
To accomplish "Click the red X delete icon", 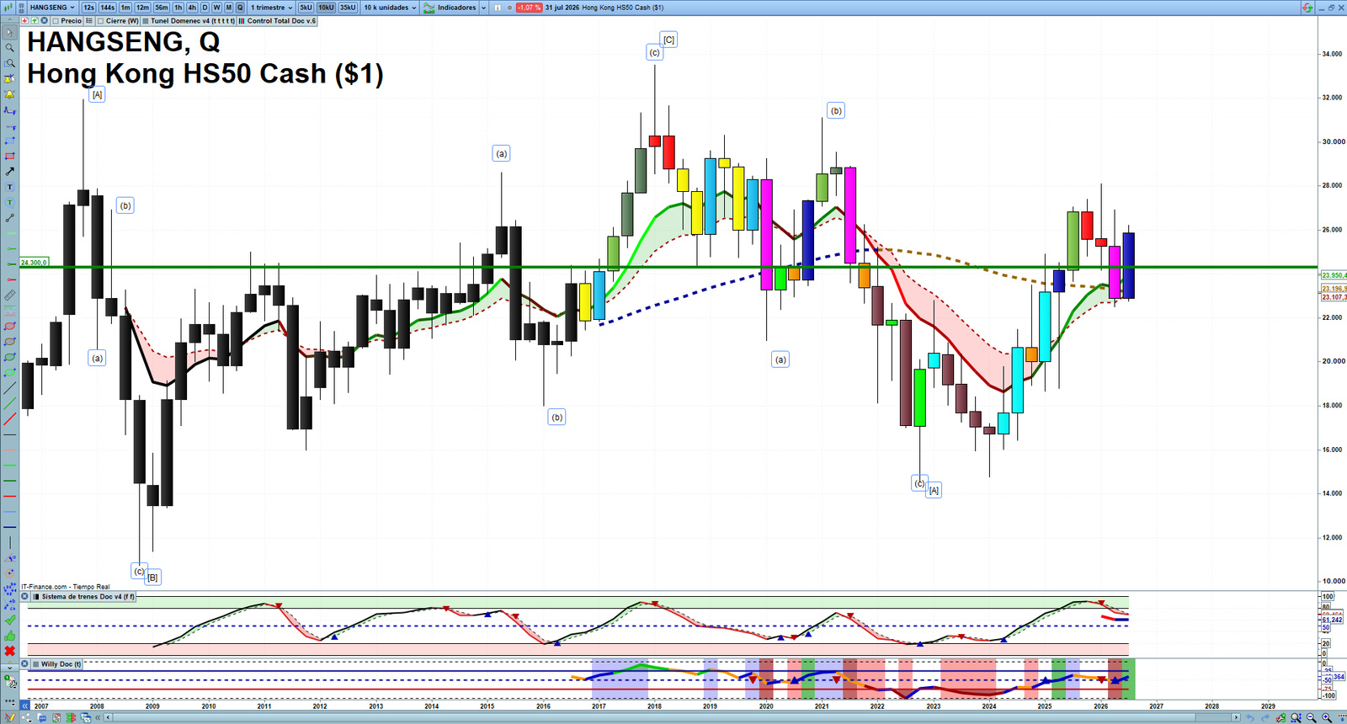I will 9,651.
